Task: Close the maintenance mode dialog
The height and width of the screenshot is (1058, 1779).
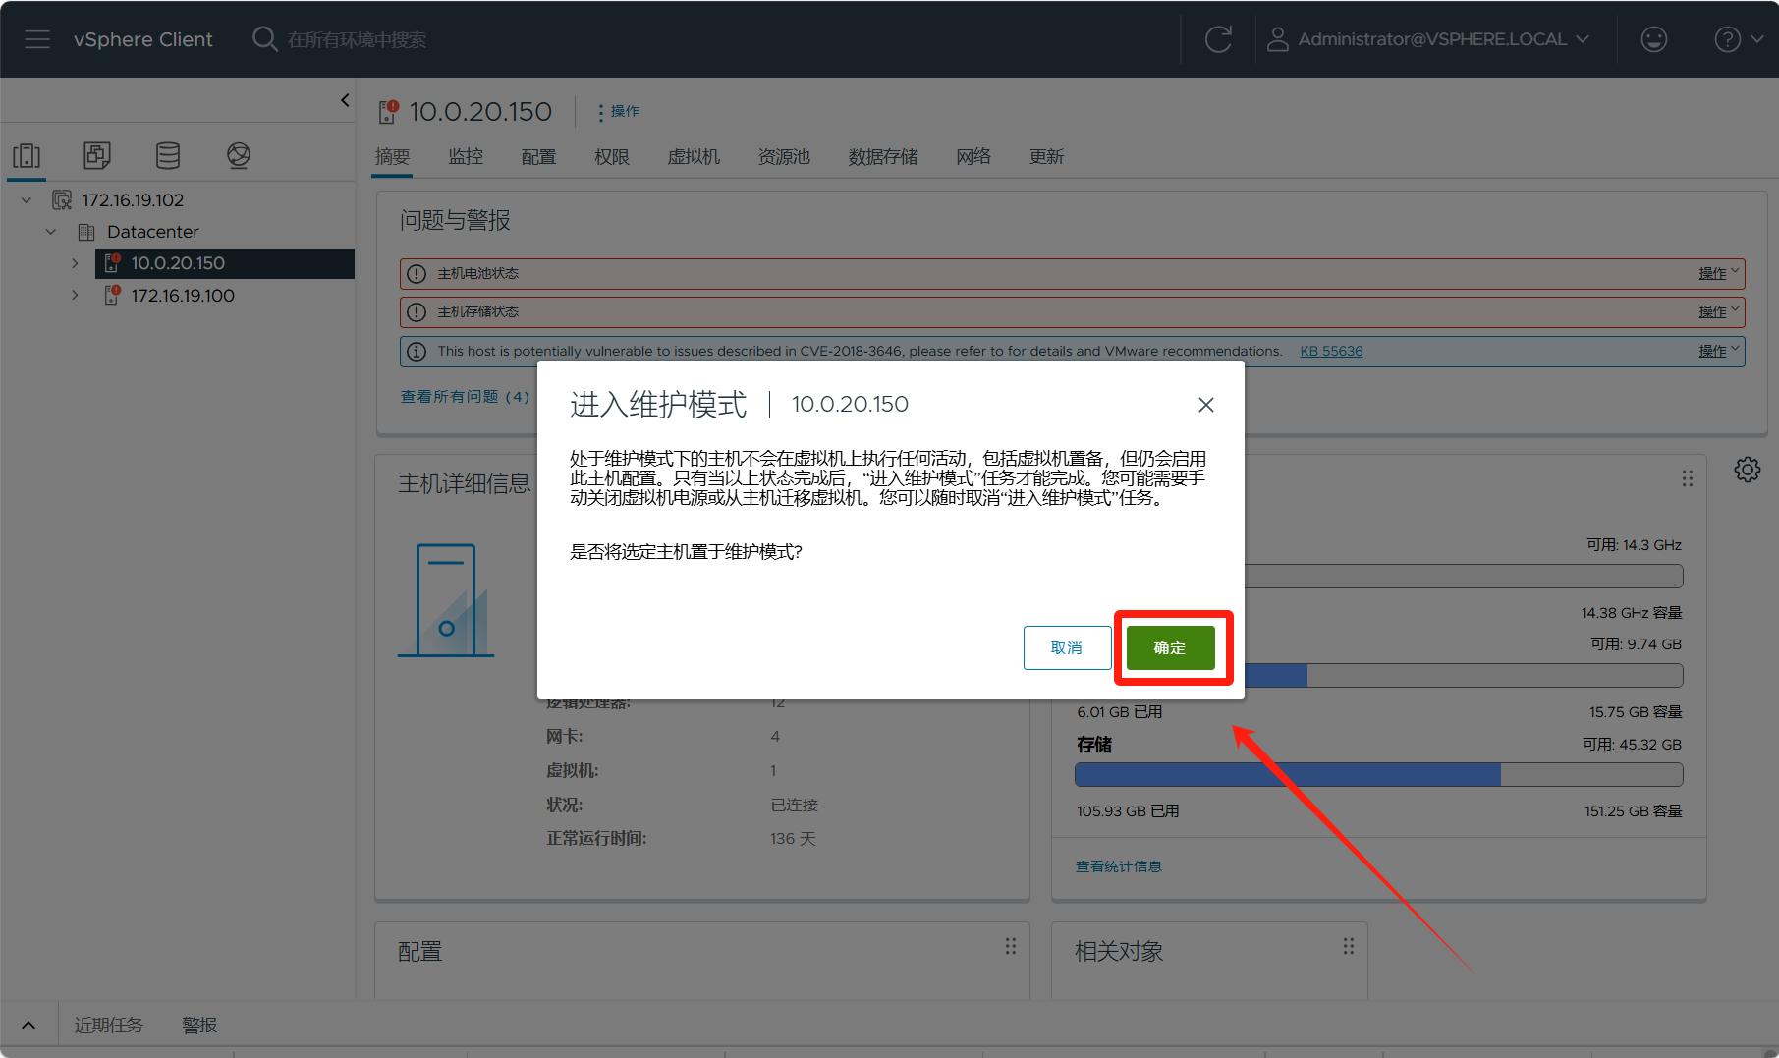Action: pyautogui.click(x=1205, y=405)
